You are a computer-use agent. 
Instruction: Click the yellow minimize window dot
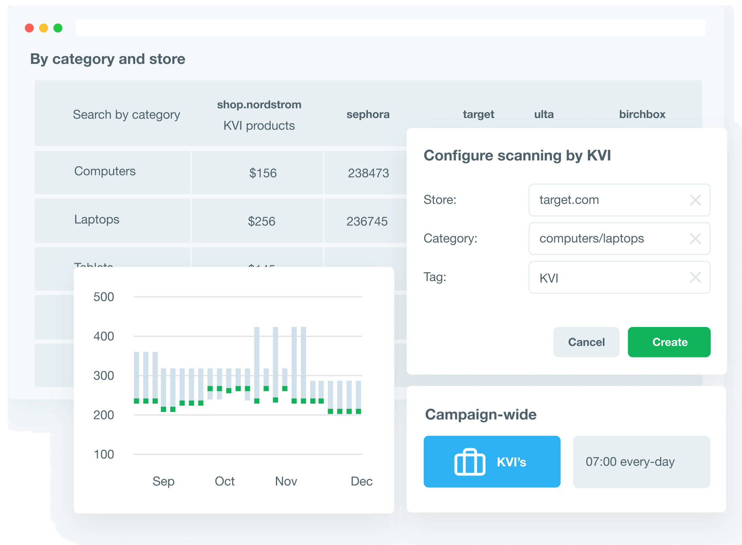click(x=43, y=28)
